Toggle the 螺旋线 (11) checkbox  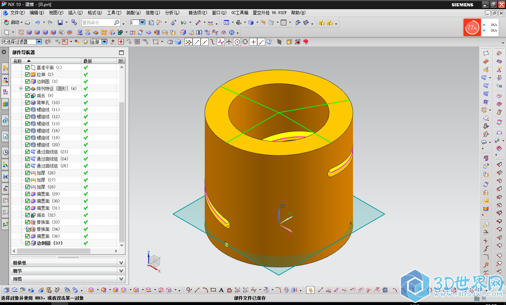pos(27,110)
